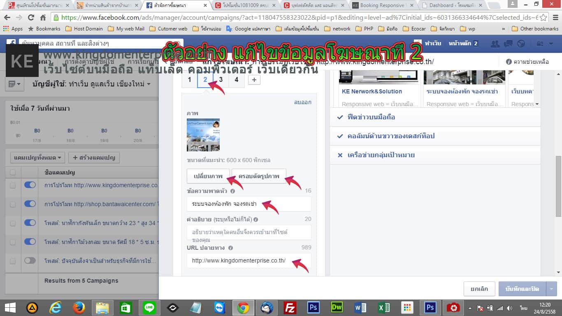Open the arrow beside the save and close button
This screenshot has width=562, height=316.
click(x=551, y=289)
